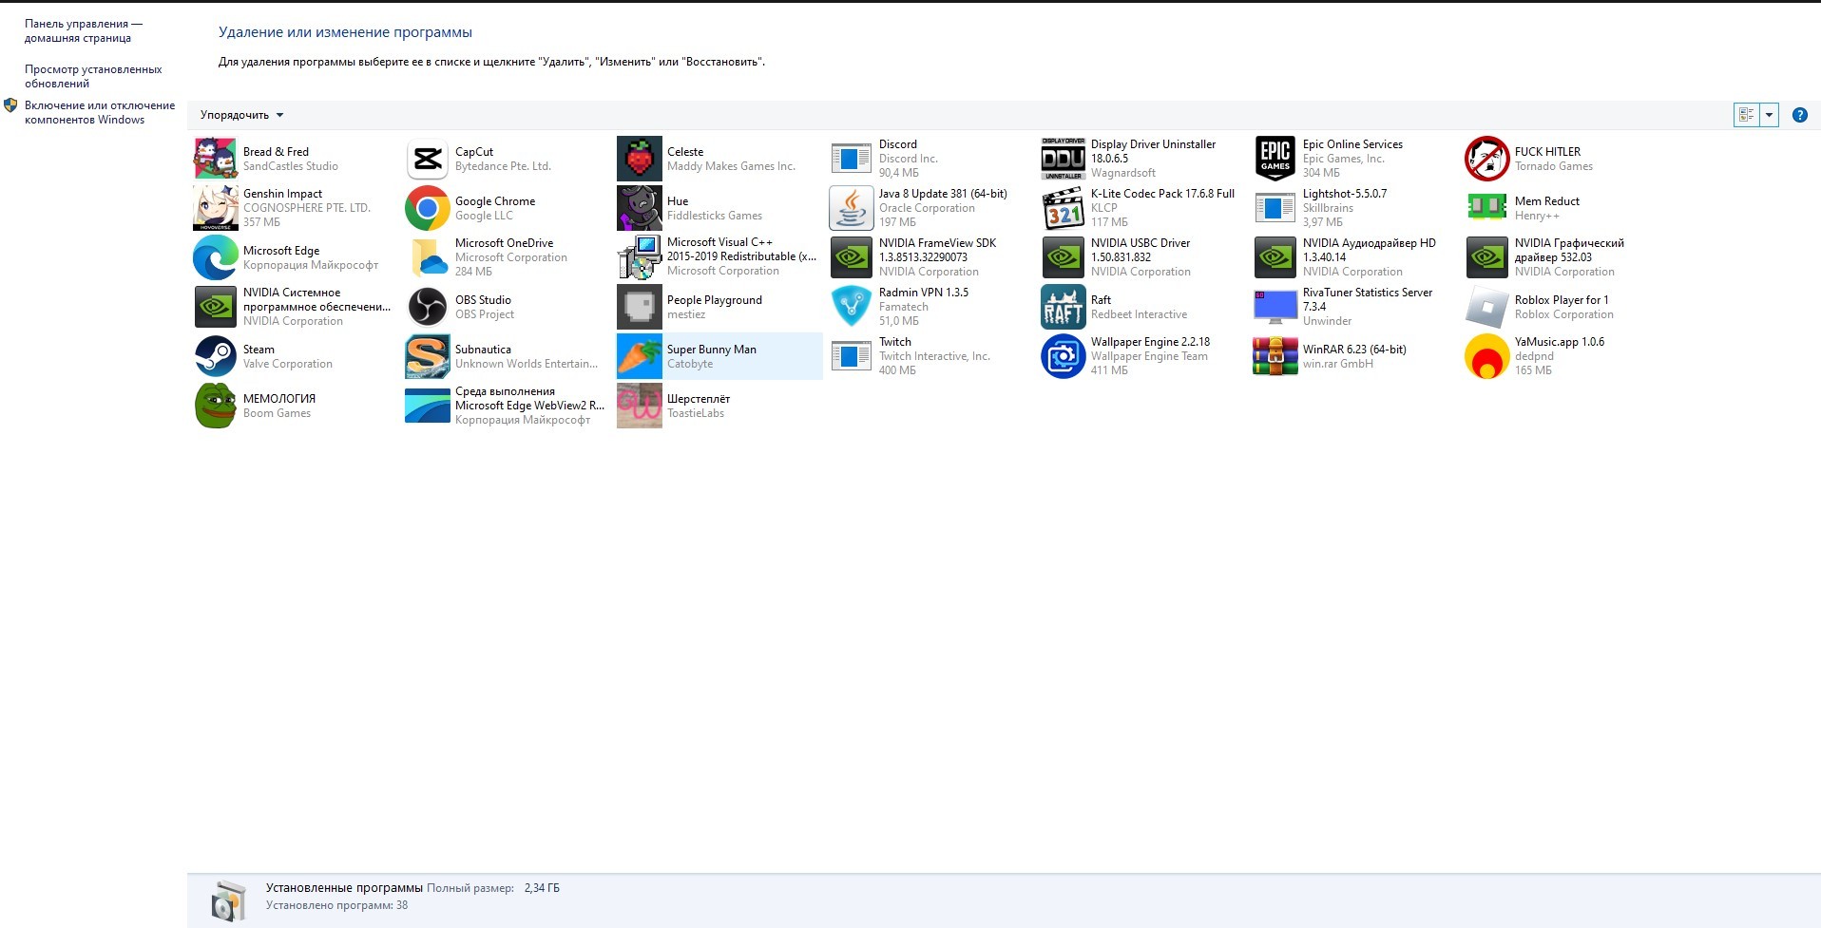Select the RivaTuner Statistics Server monitor icon

pyautogui.click(x=1275, y=307)
